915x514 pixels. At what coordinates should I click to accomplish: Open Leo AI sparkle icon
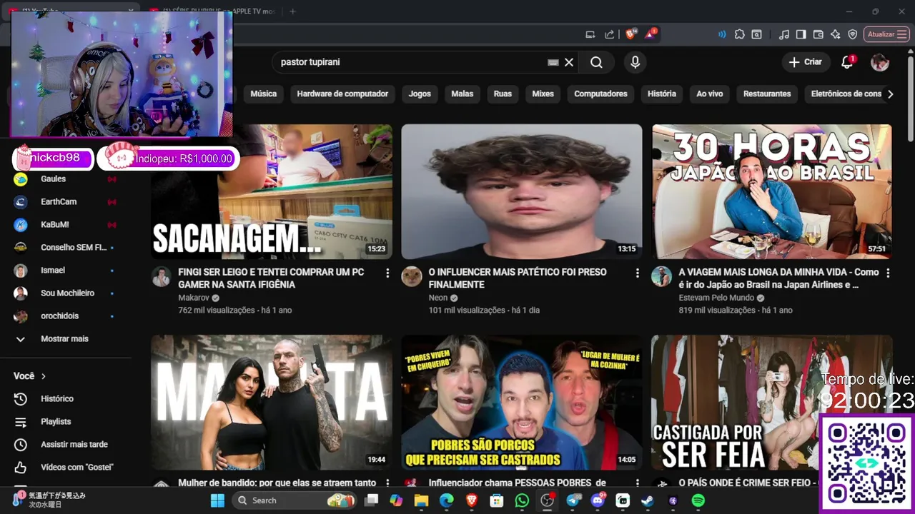pyautogui.click(x=836, y=34)
